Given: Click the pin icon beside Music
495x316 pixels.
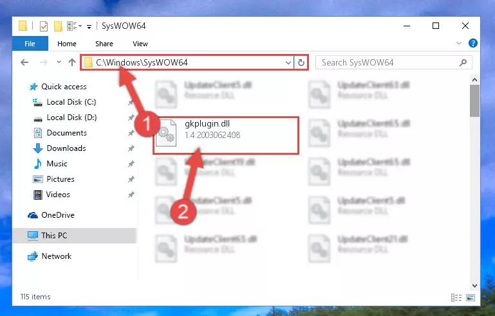Looking at the screenshot, I should pyautogui.click(x=131, y=164).
